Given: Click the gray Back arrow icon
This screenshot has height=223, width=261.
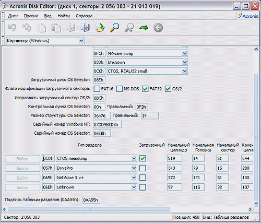Looking at the screenshot, I should 158,28.
